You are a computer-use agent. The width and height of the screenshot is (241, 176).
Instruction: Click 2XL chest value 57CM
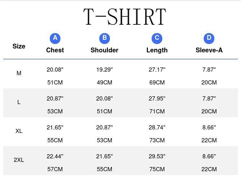[x=55, y=169]
